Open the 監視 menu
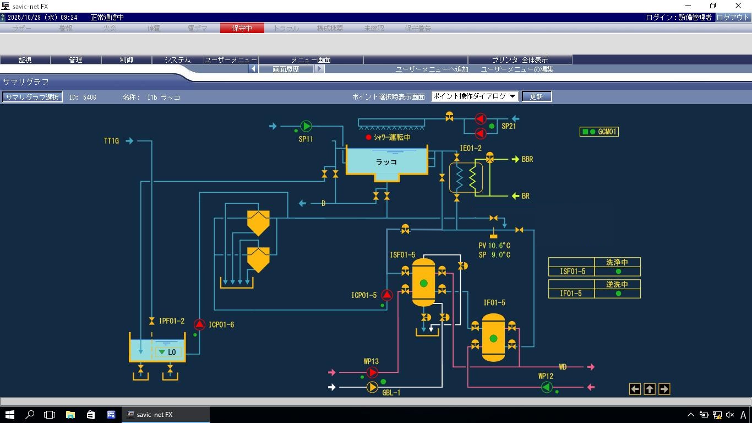This screenshot has width=752, height=423. click(25, 59)
